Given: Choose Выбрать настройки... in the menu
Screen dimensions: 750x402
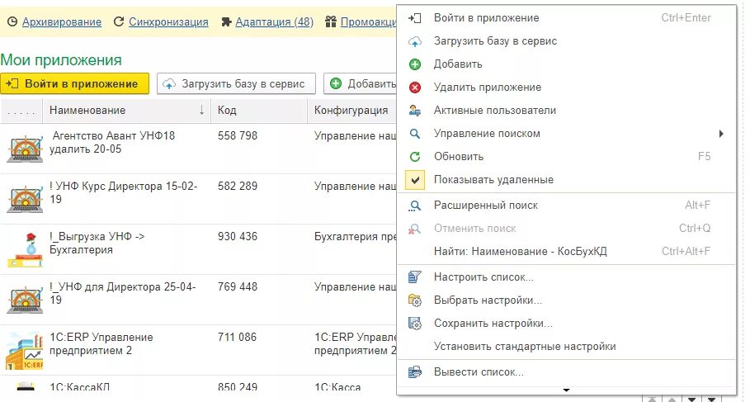Looking at the screenshot, I should tap(567, 300).
